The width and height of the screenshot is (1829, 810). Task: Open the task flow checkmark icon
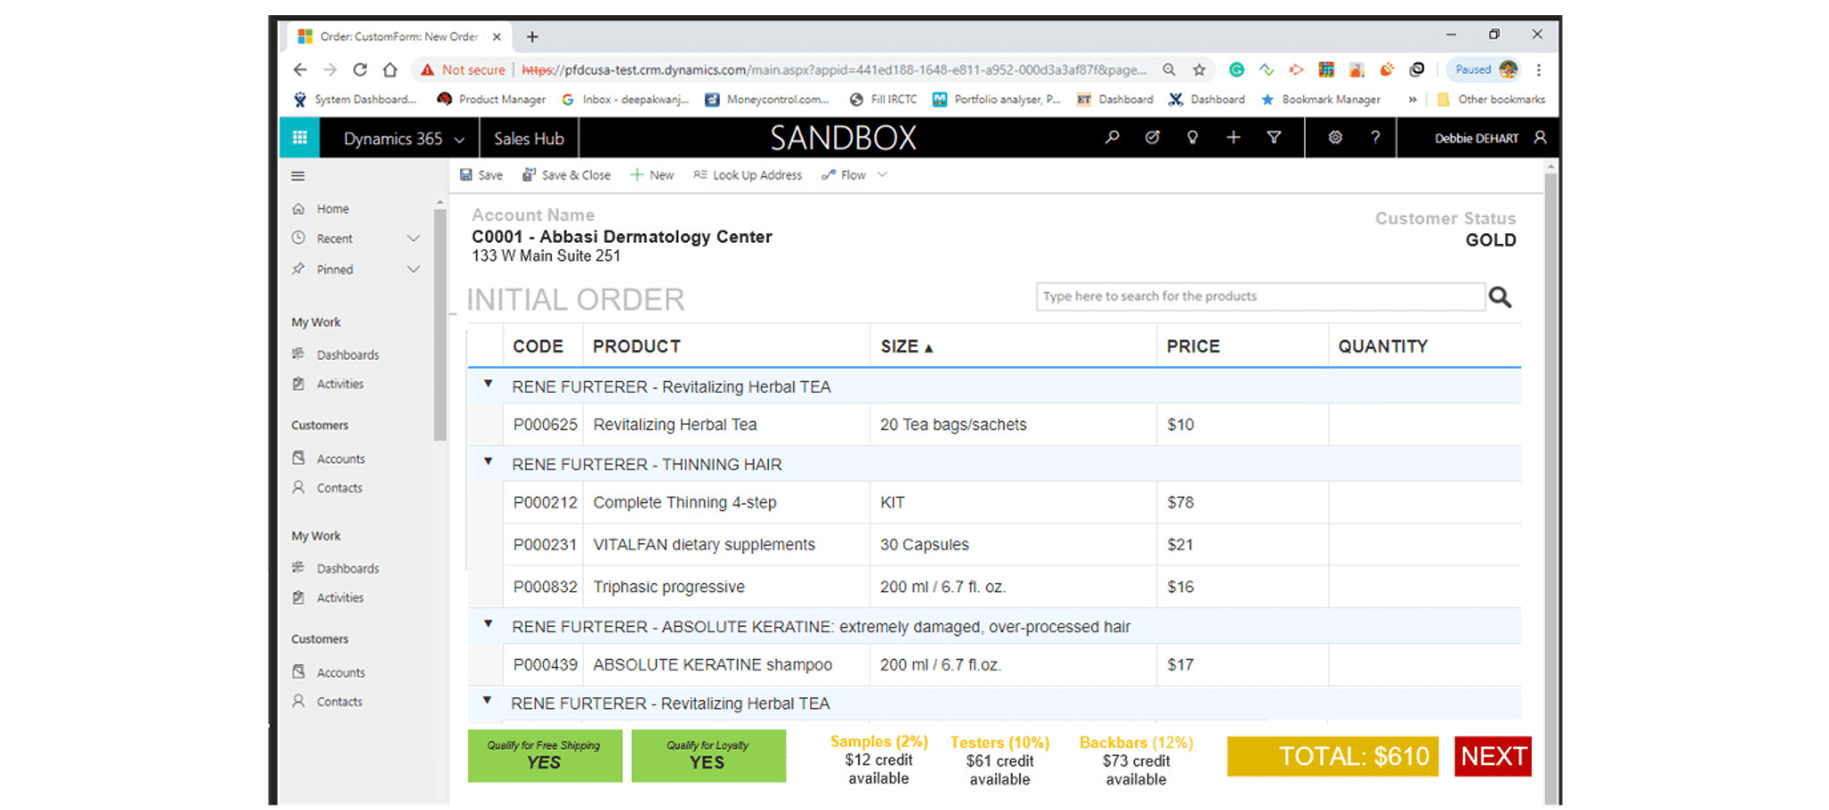[1152, 138]
